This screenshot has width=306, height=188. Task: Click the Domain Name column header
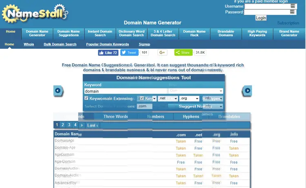point(68,134)
